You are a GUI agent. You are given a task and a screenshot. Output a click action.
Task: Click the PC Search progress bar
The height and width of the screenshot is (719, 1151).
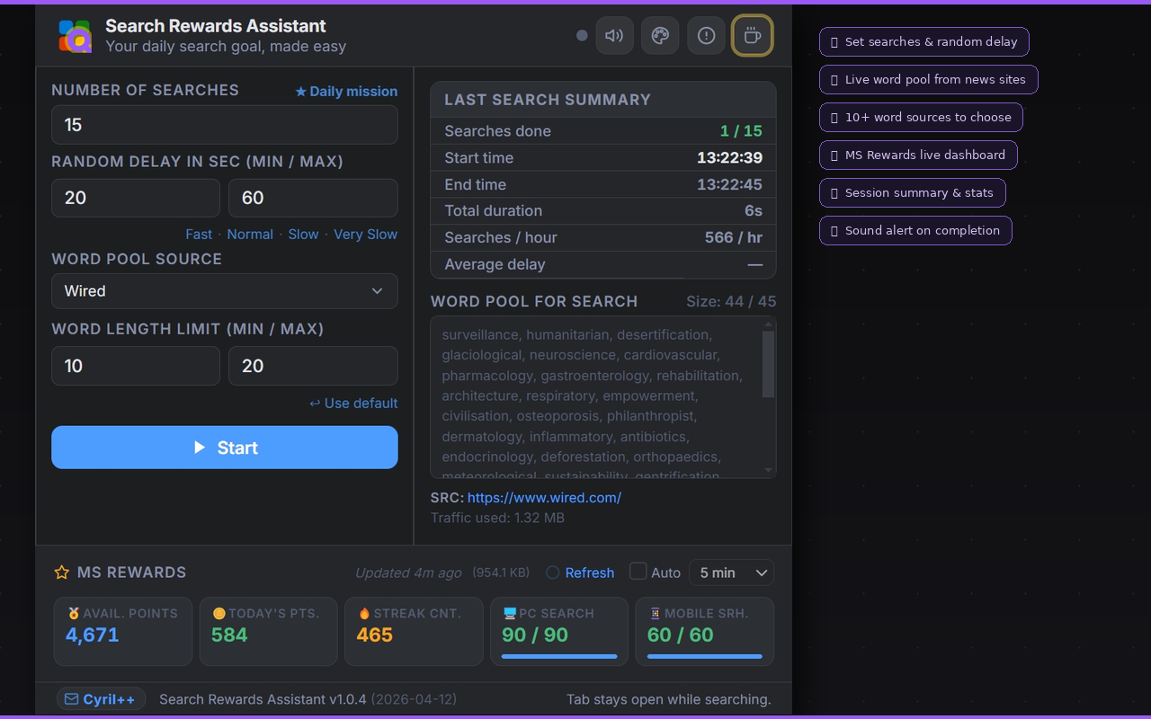[559, 657]
